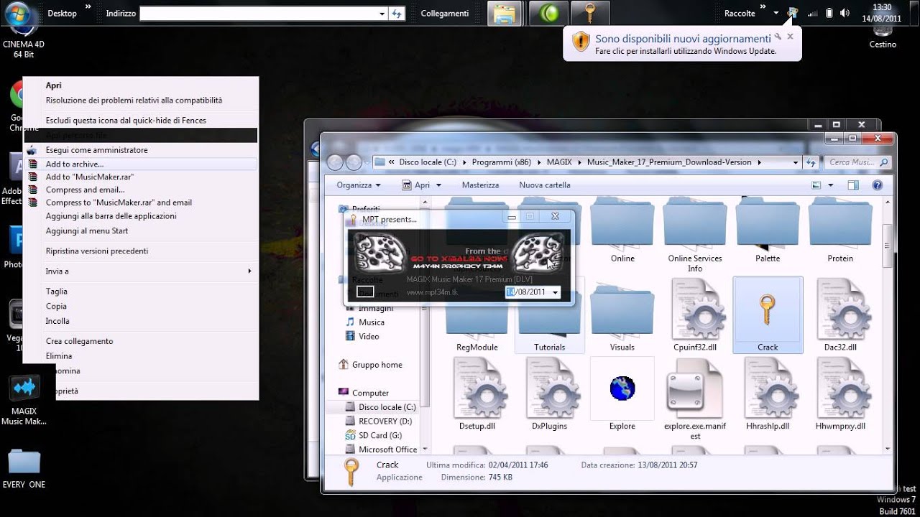The height and width of the screenshot is (517, 920).
Task: Switch to the gold key app in taskbar
Action: [x=590, y=14]
